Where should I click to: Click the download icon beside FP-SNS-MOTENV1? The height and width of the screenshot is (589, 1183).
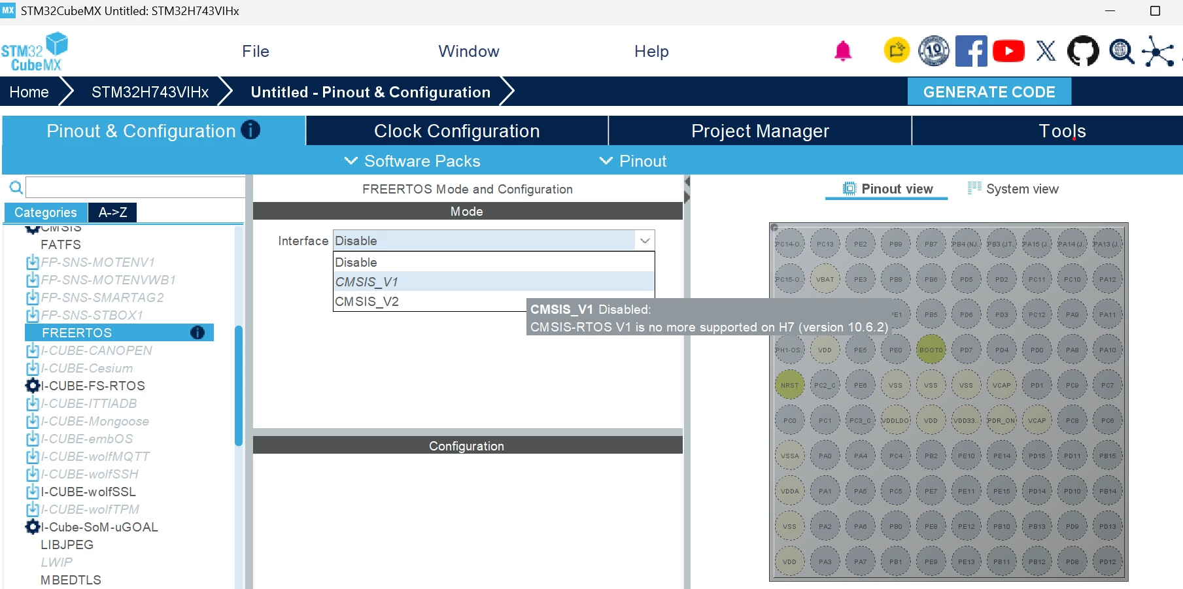32,262
